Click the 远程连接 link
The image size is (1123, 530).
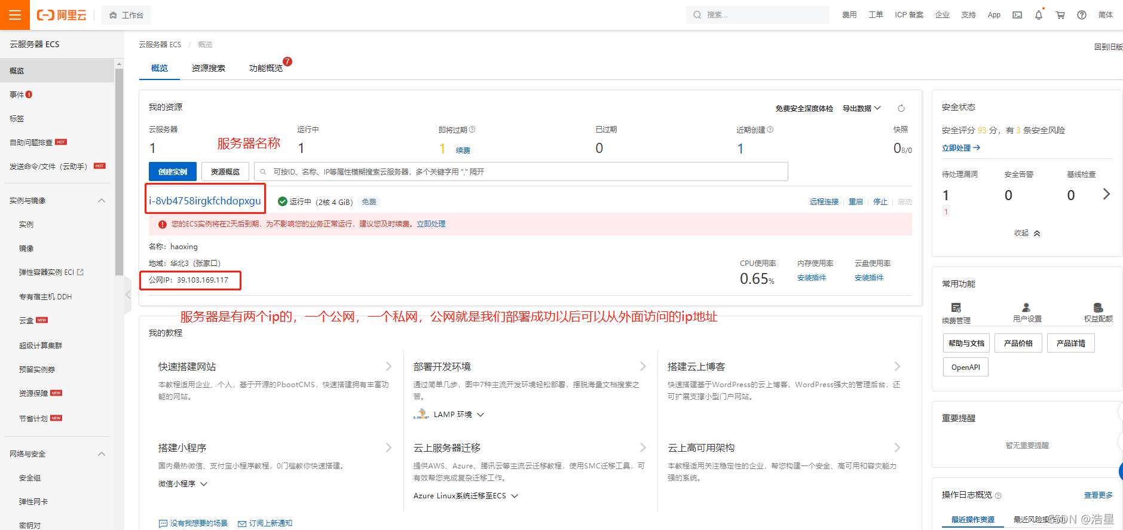tap(824, 202)
